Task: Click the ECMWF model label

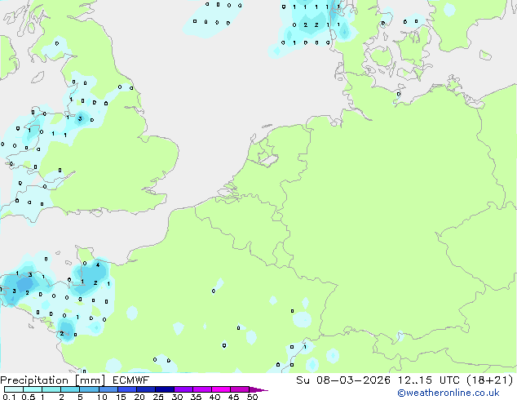Action: point(131,380)
